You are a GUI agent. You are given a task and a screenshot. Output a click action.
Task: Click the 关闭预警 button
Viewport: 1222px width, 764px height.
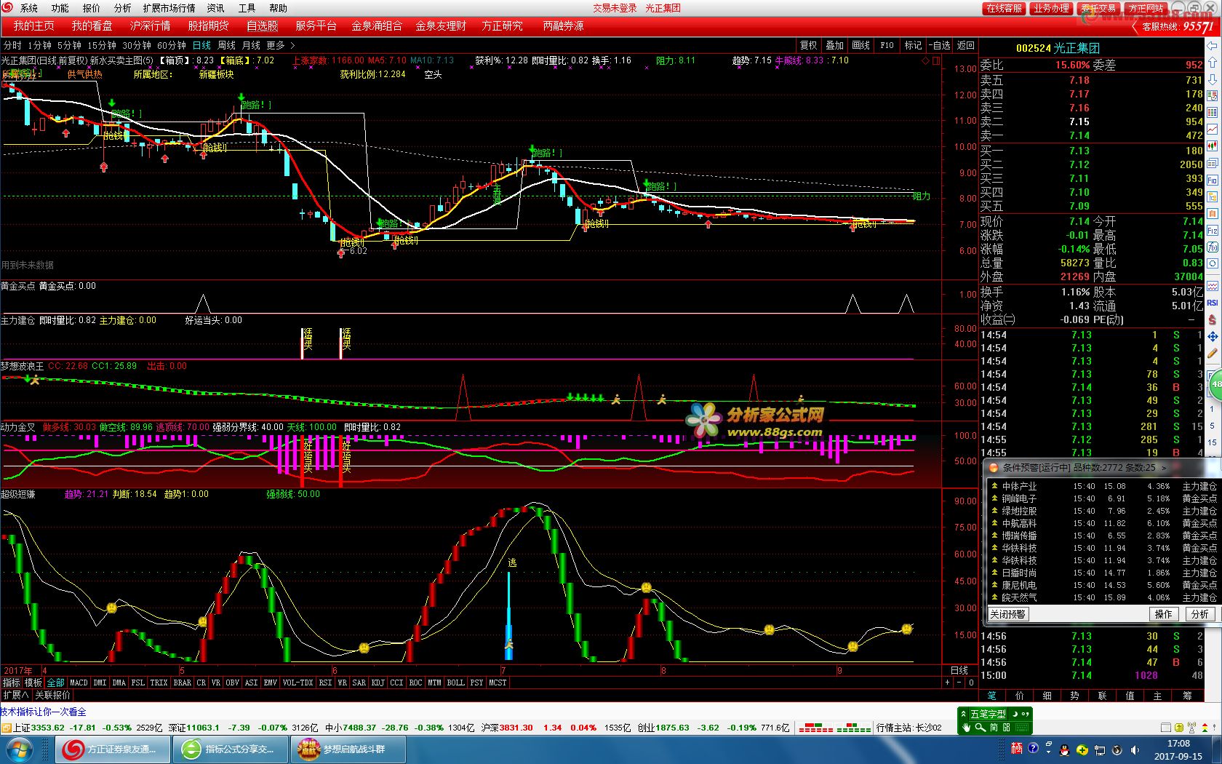[1007, 614]
